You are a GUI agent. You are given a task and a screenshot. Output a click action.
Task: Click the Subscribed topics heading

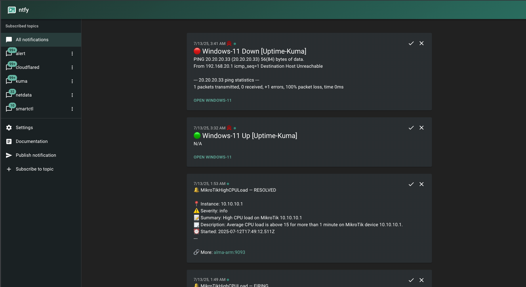coord(22,26)
